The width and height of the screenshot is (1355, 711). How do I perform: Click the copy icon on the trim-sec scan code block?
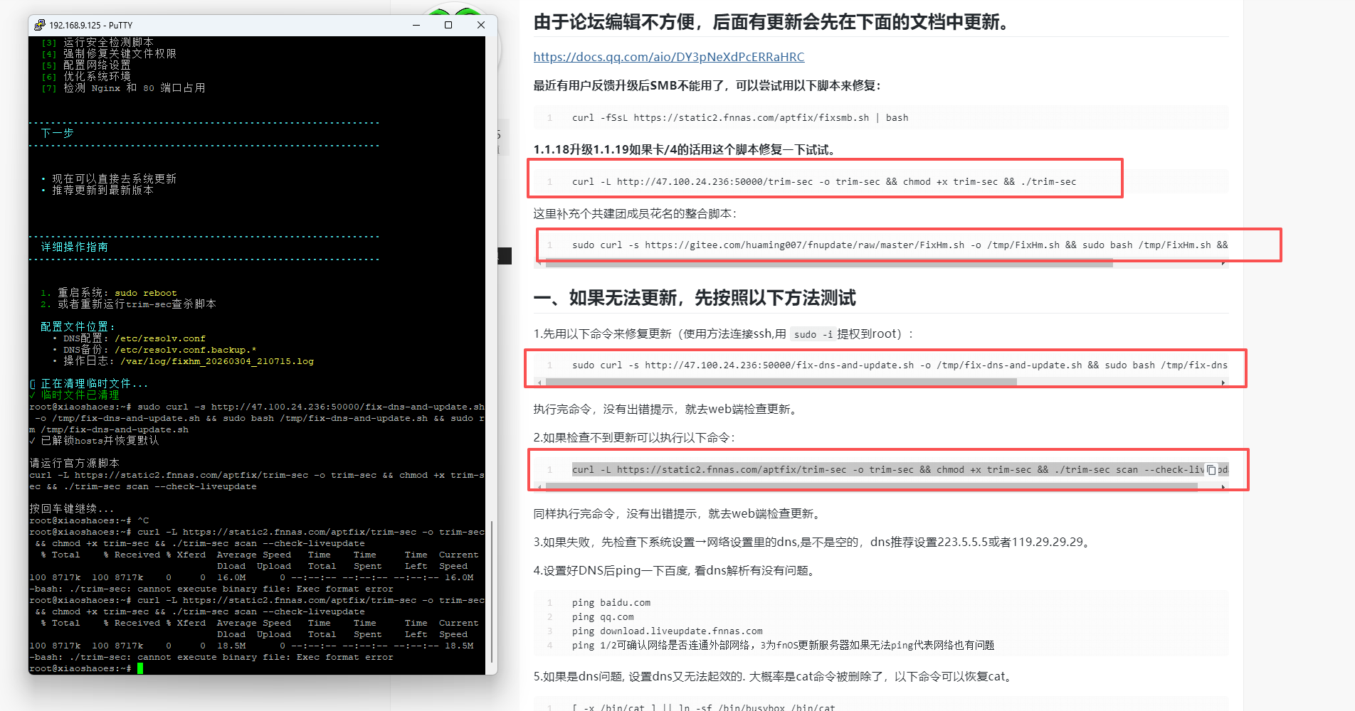click(1211, 469)
